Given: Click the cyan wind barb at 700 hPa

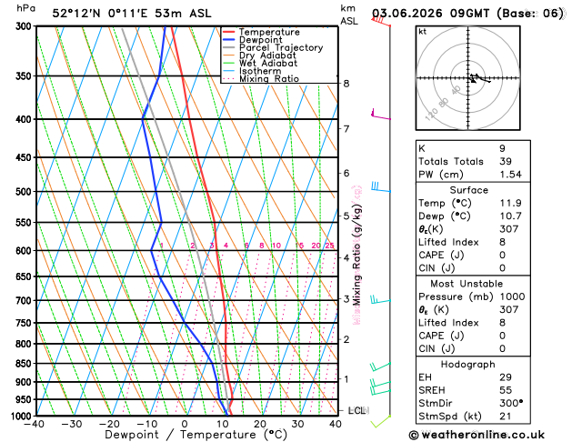Looking at the screenshot, I should coord(381,299).
